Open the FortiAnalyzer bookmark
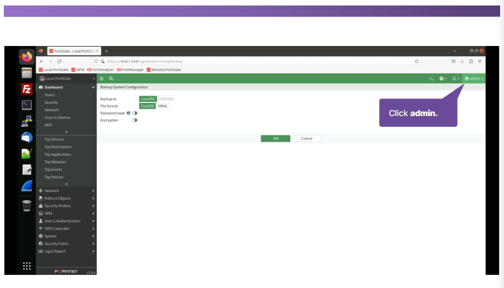This screenshot has width=504, height=288. click(x=101, y=70)
